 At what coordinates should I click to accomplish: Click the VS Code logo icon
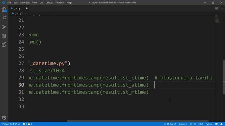tap(3, 2)
